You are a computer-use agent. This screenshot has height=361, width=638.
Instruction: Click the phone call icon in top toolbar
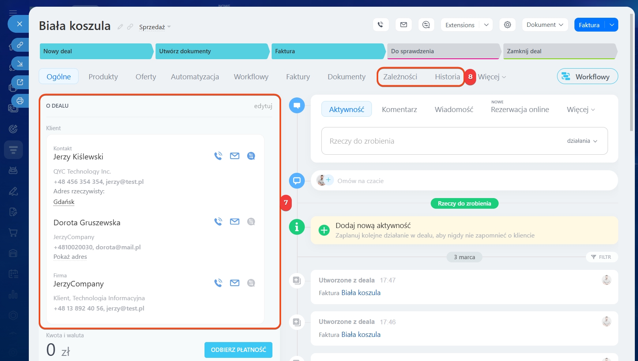pos(381,25)
